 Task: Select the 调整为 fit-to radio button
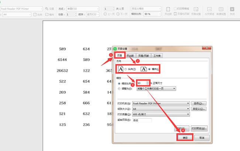[119, 89]
